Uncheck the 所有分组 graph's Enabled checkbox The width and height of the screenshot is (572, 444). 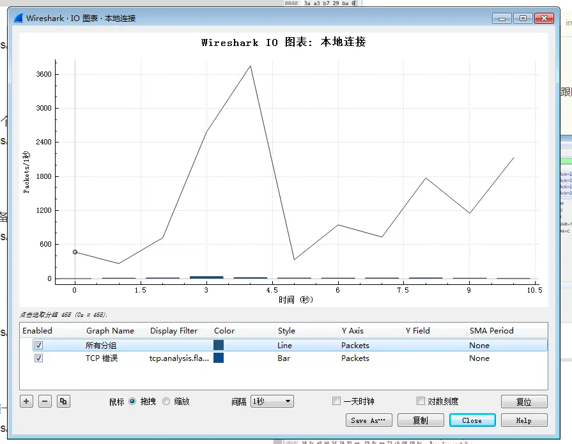38,345
